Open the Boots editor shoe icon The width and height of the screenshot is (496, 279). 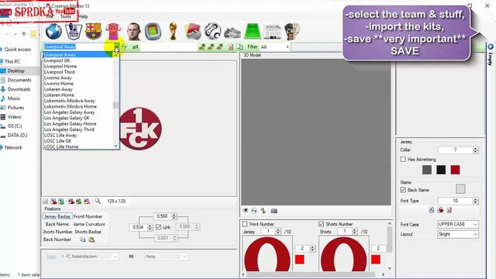pyautogui.click(x=232, y=33)
